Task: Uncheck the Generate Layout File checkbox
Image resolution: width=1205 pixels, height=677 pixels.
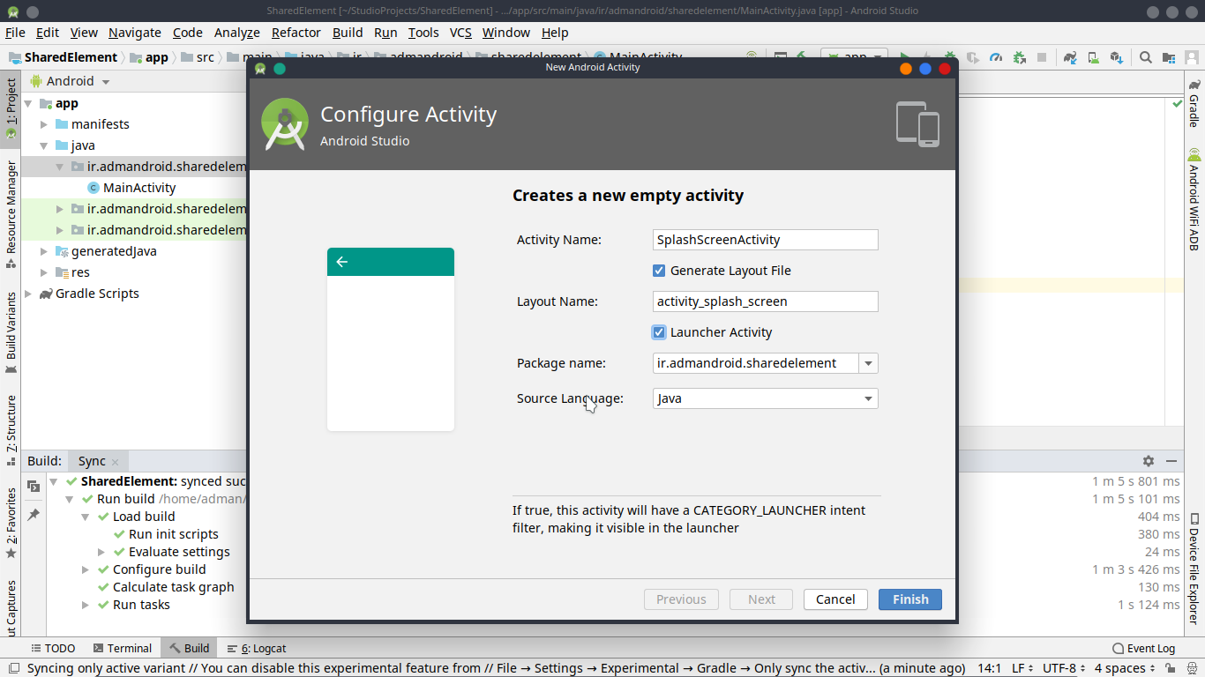Action: pyautogui.click(x=659, y=271)
